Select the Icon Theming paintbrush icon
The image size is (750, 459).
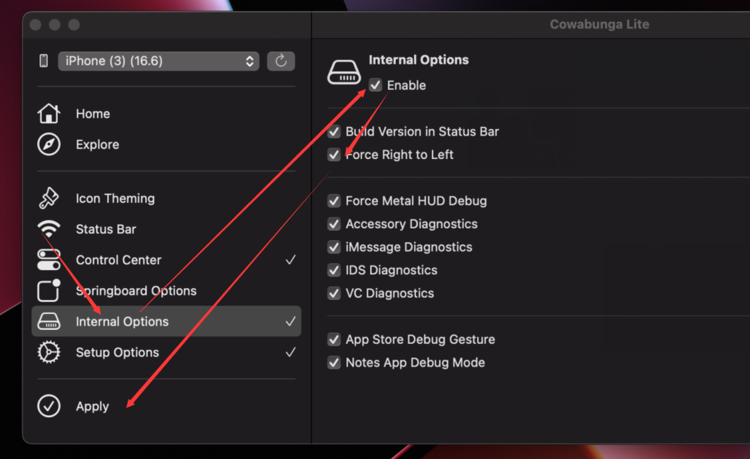pyautogui.click(x=49, y=199)
